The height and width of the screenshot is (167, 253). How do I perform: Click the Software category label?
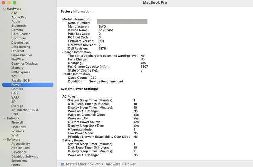(13, 139)
